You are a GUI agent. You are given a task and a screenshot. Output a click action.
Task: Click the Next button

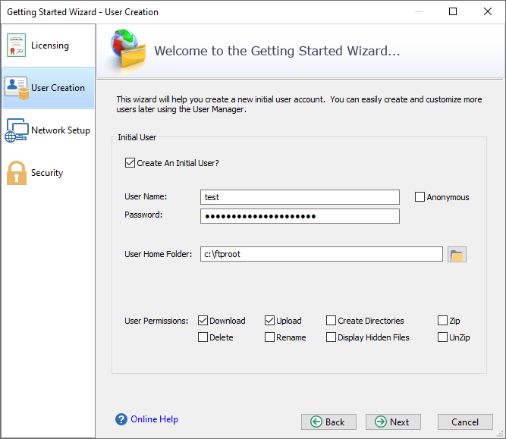pos(393,422)
